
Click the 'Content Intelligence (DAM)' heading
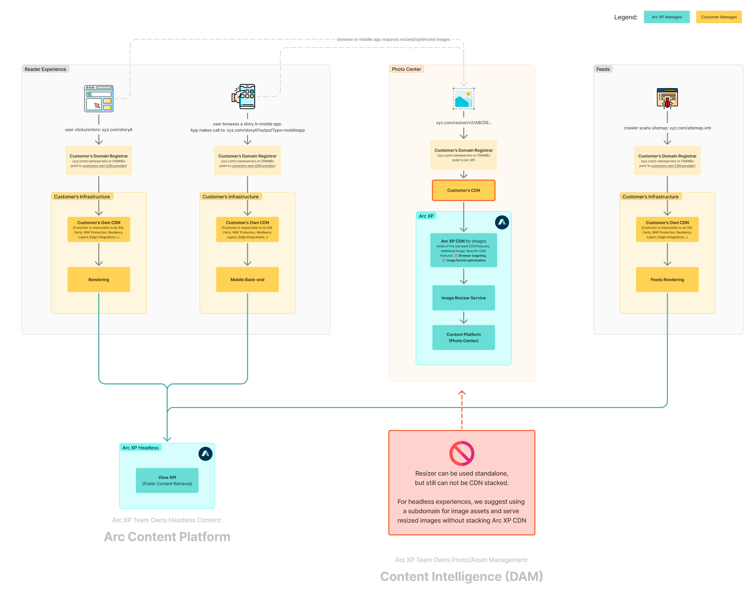pos(461,576)
